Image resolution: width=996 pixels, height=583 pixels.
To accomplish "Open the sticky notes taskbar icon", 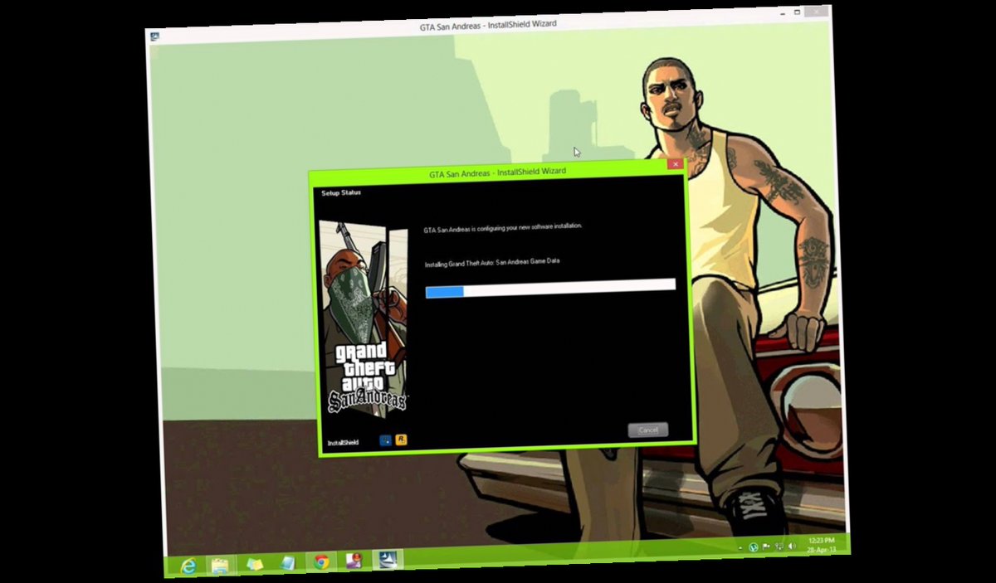I will (255, 564).
